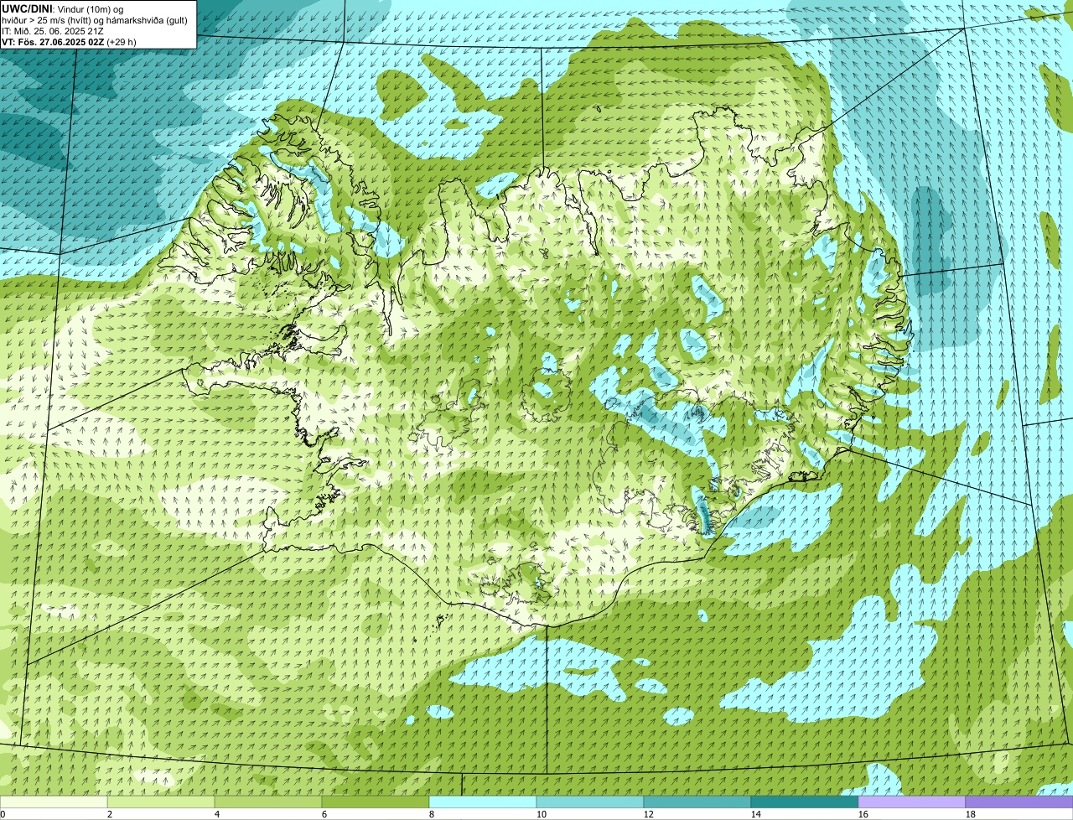Click the text "hviður > 25 m/s (hvítt) og hámarkshviða (gult)"
This screenshot has height=820, width=1073.
tap(95, 20)
